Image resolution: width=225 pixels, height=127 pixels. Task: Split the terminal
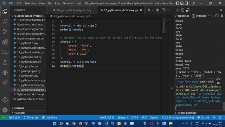(217, 16)
